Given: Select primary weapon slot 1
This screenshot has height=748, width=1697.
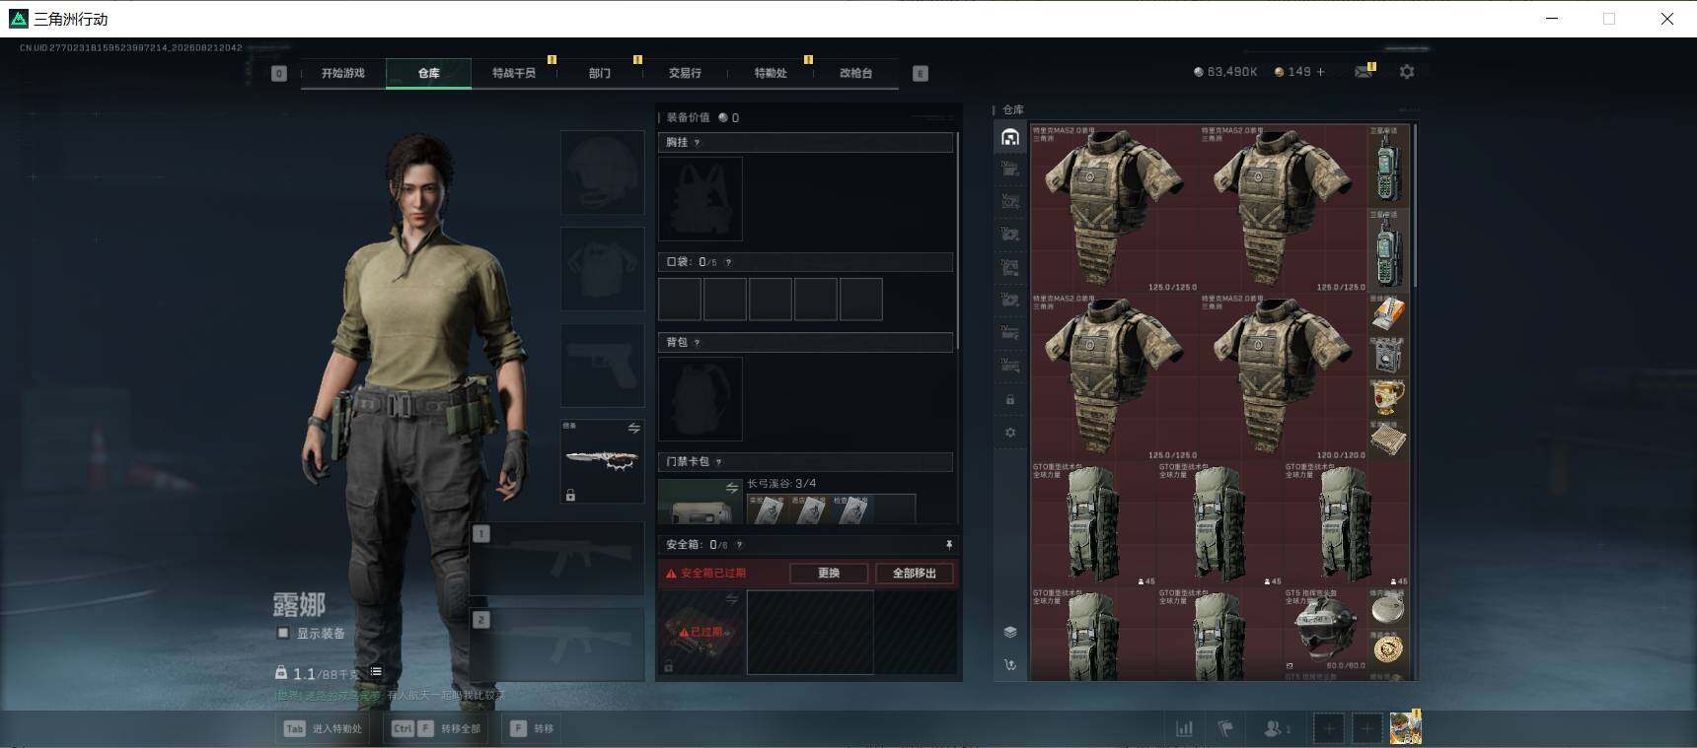Looking at the screenshot, I should pos(558,559).
